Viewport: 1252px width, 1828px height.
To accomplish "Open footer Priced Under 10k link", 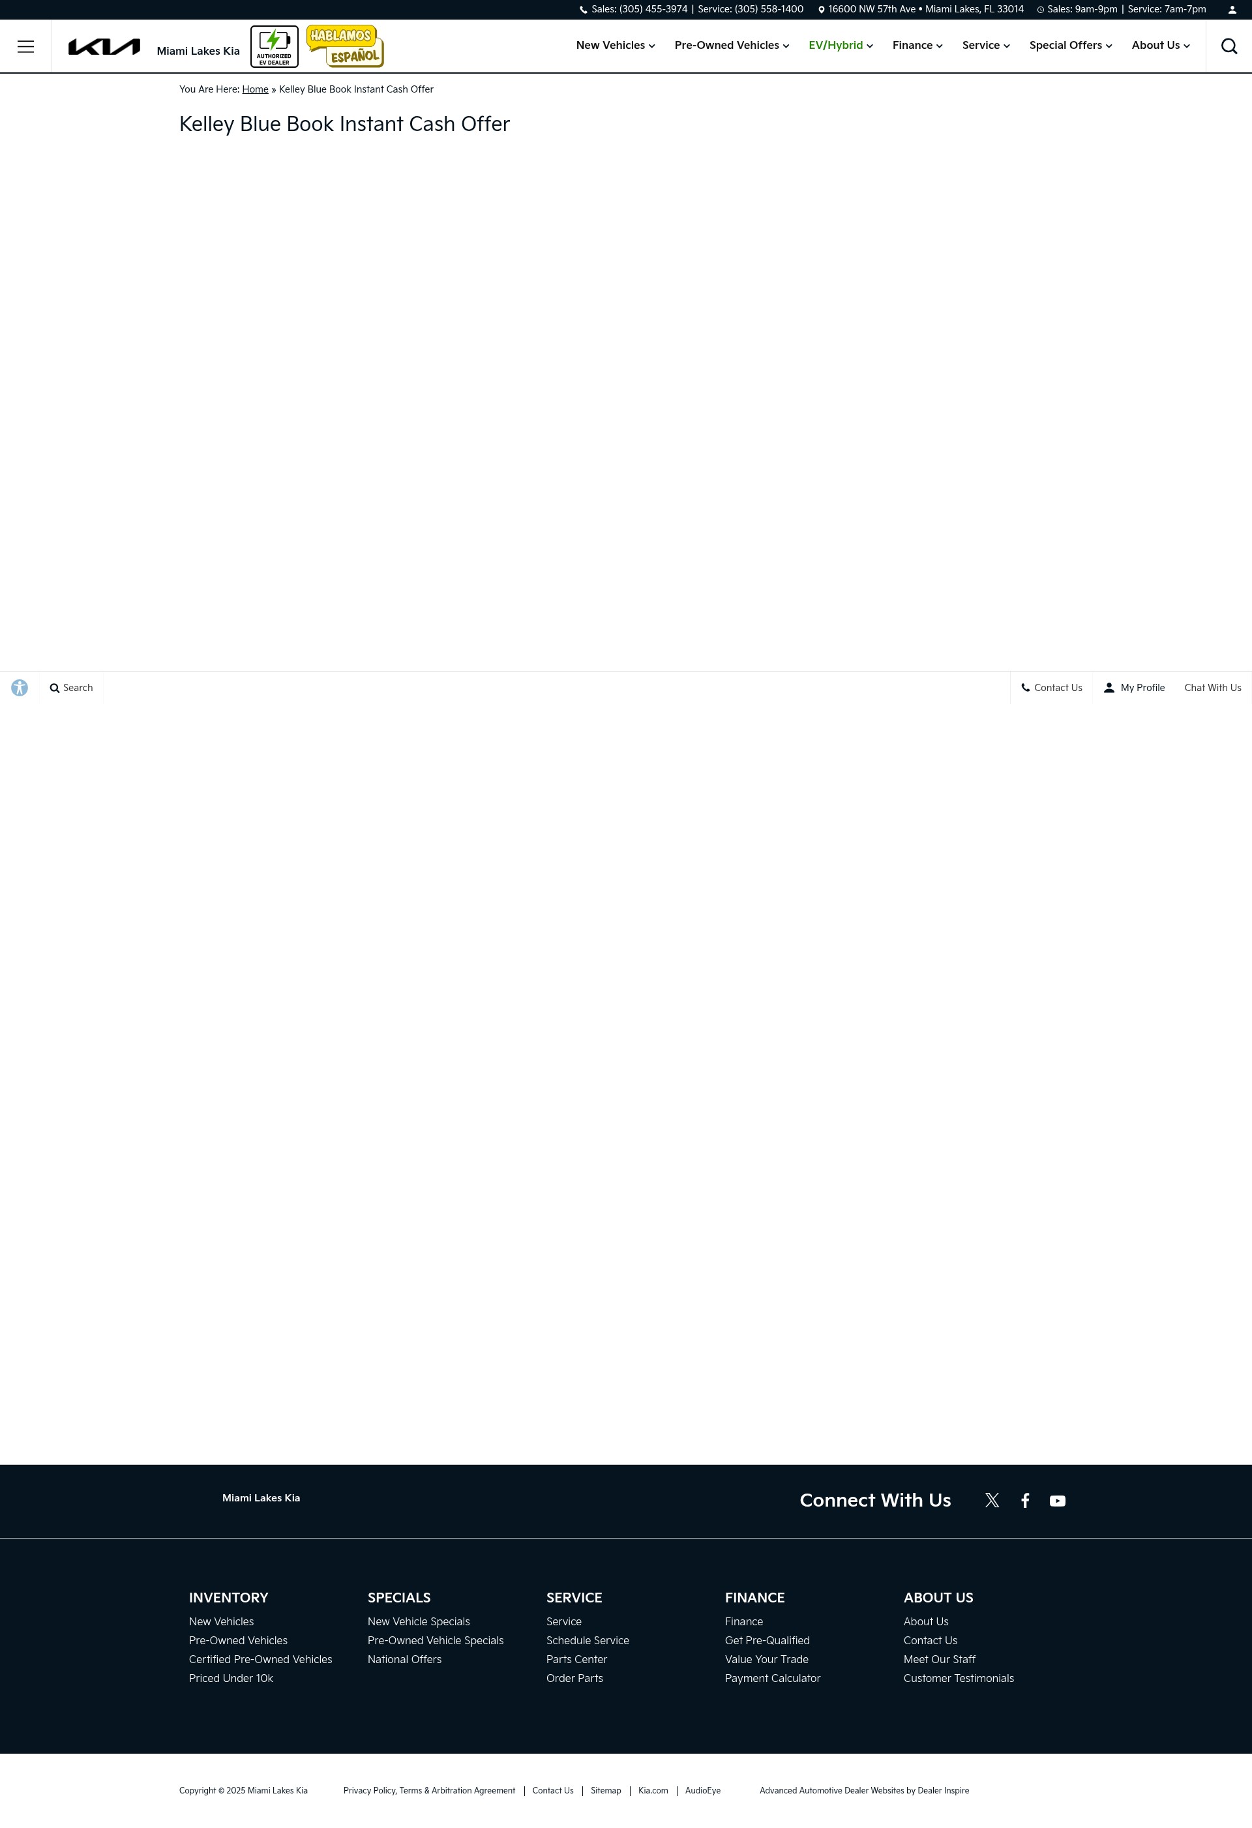I will [231, 1678].
